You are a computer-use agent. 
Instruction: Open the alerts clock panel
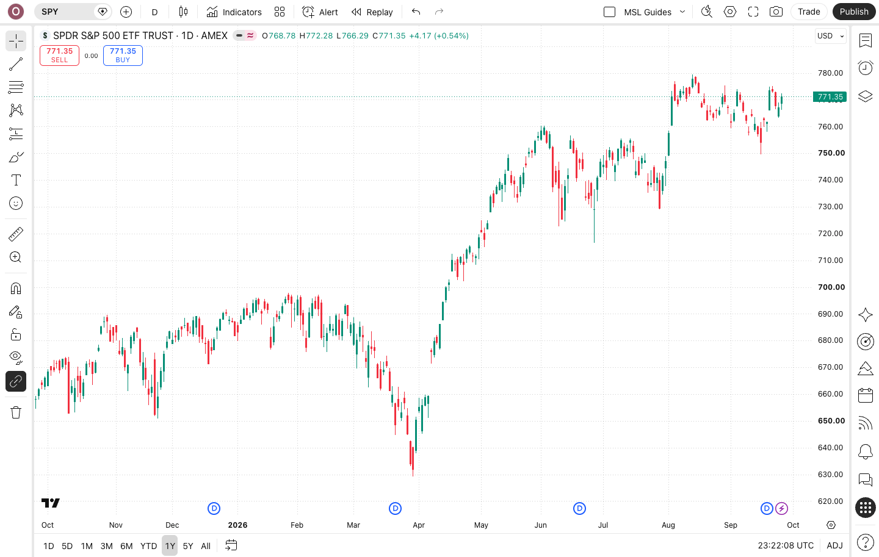pos(866,68)
